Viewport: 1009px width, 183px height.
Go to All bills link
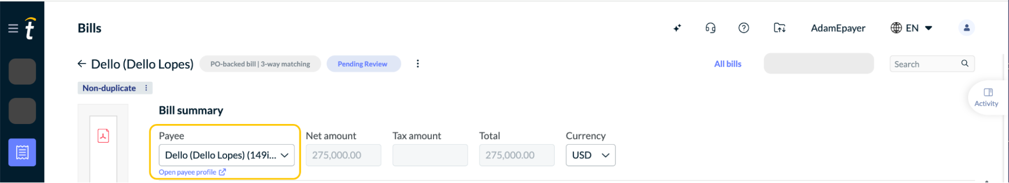[x=727, y=64]
